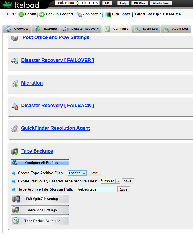Click the Backup Loaded status text
This screenshot has height=235, width=193.
coord(59,14)
